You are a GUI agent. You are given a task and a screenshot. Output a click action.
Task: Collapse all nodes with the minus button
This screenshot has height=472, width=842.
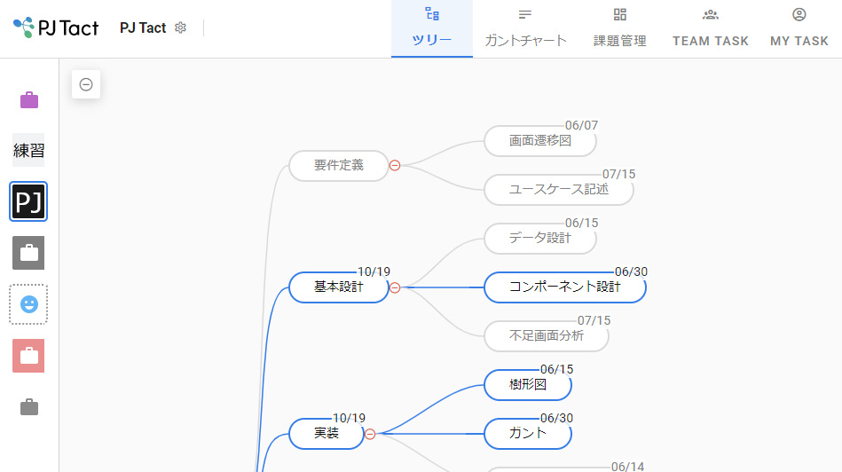(x=86, y=84)
